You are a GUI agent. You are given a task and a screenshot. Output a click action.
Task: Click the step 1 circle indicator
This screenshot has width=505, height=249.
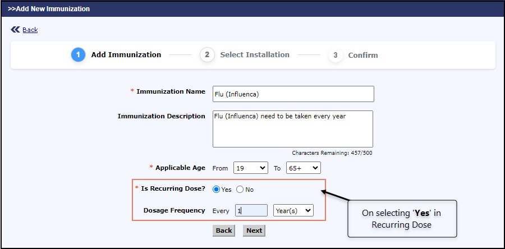click(78, 55)
